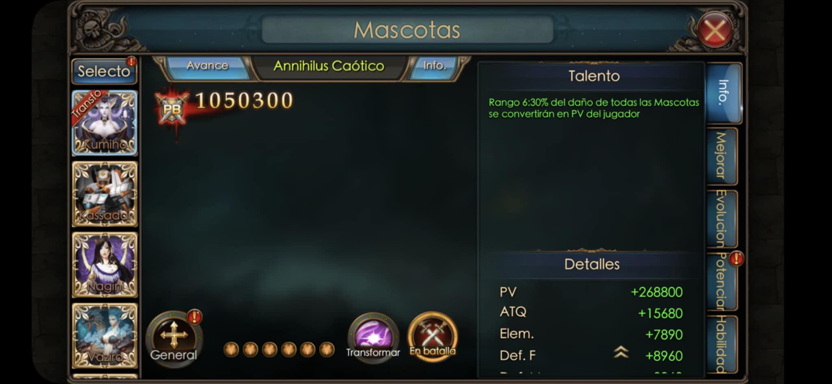Go to the Evolucion side tab
The image size is (832, 384).
tap(722, 218)
